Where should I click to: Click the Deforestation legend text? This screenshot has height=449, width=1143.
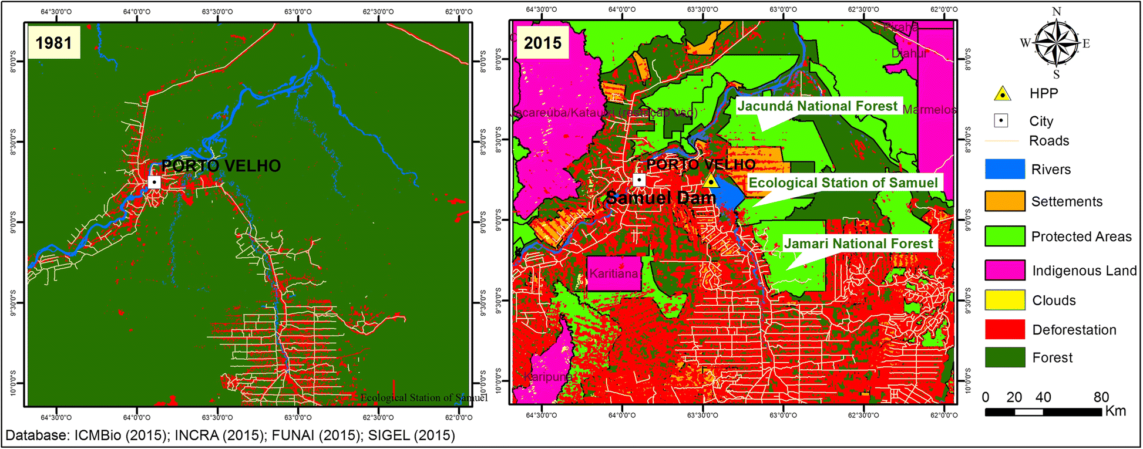tap(1074, 330)
